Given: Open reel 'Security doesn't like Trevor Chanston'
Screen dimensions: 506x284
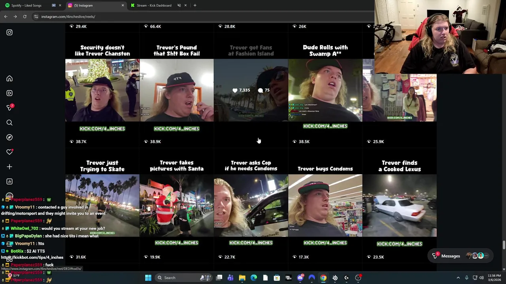Looking at the screenshot, I should pos(102,90).
